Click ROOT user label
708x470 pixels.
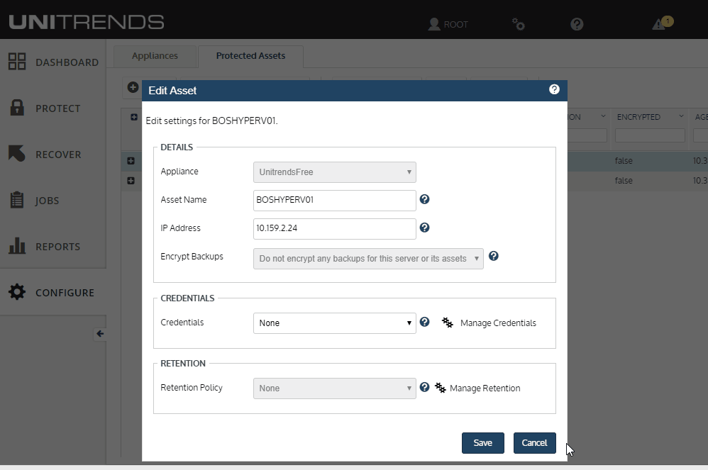(x=456, y=24)
